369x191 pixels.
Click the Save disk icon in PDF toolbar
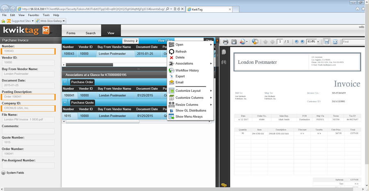click(234, 42)
